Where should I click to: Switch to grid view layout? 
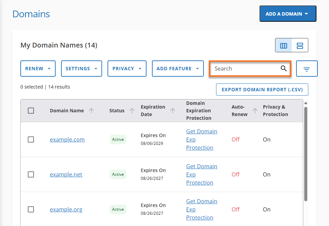tap(284, 45)
